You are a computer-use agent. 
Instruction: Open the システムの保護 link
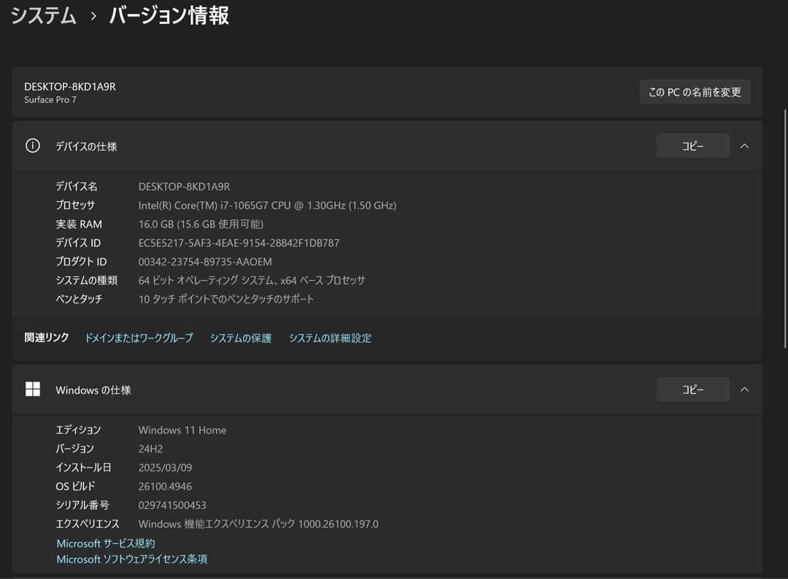[x=240, y=338]
